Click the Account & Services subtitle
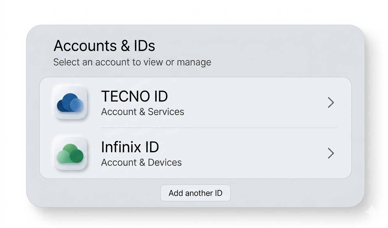 coord(143,112)
